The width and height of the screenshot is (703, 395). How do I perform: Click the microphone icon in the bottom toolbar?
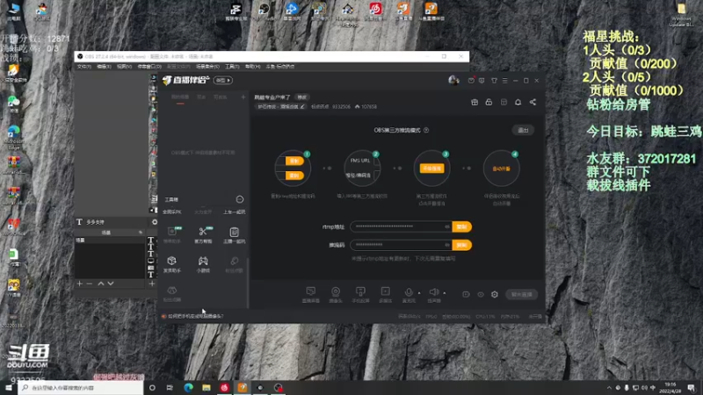pyautogui.click(x=409, y=294)
